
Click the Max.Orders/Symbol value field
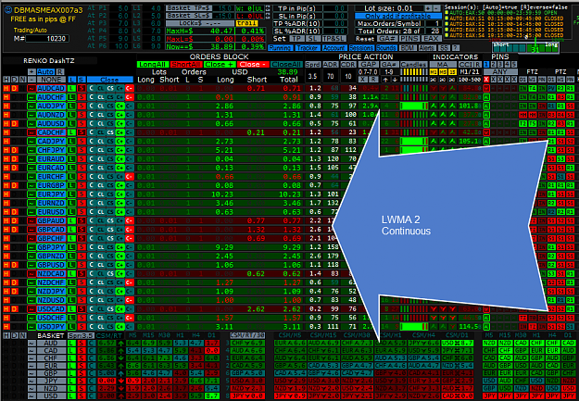point(433,23)
